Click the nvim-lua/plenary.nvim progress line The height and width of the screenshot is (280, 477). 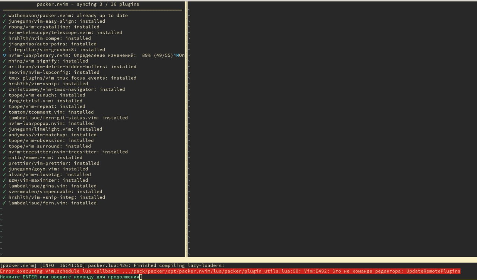94,55
